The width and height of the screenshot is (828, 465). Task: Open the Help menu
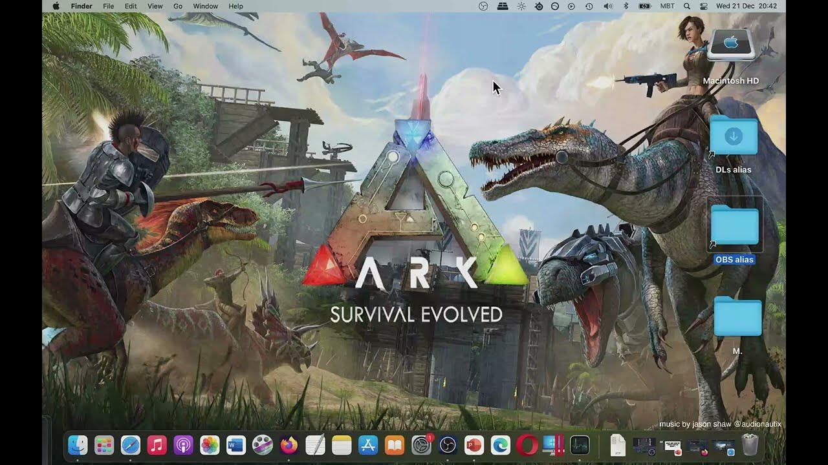coord(236,6)
